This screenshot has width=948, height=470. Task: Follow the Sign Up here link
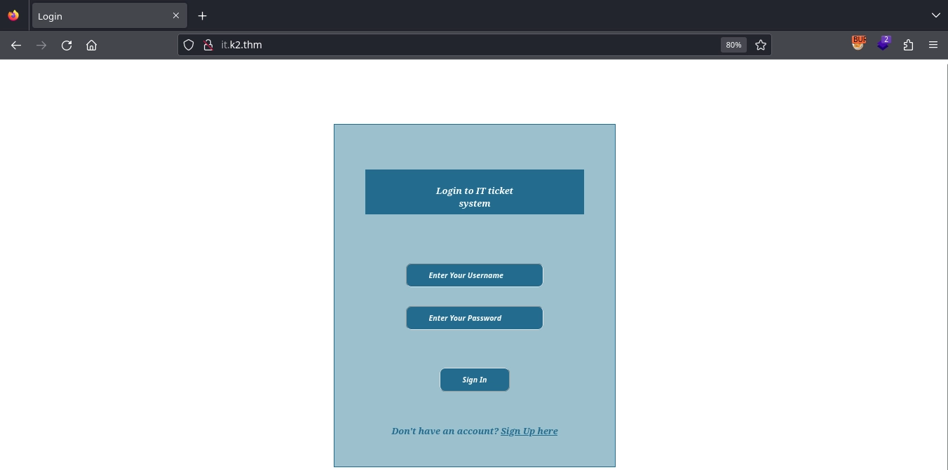[529, 431]
